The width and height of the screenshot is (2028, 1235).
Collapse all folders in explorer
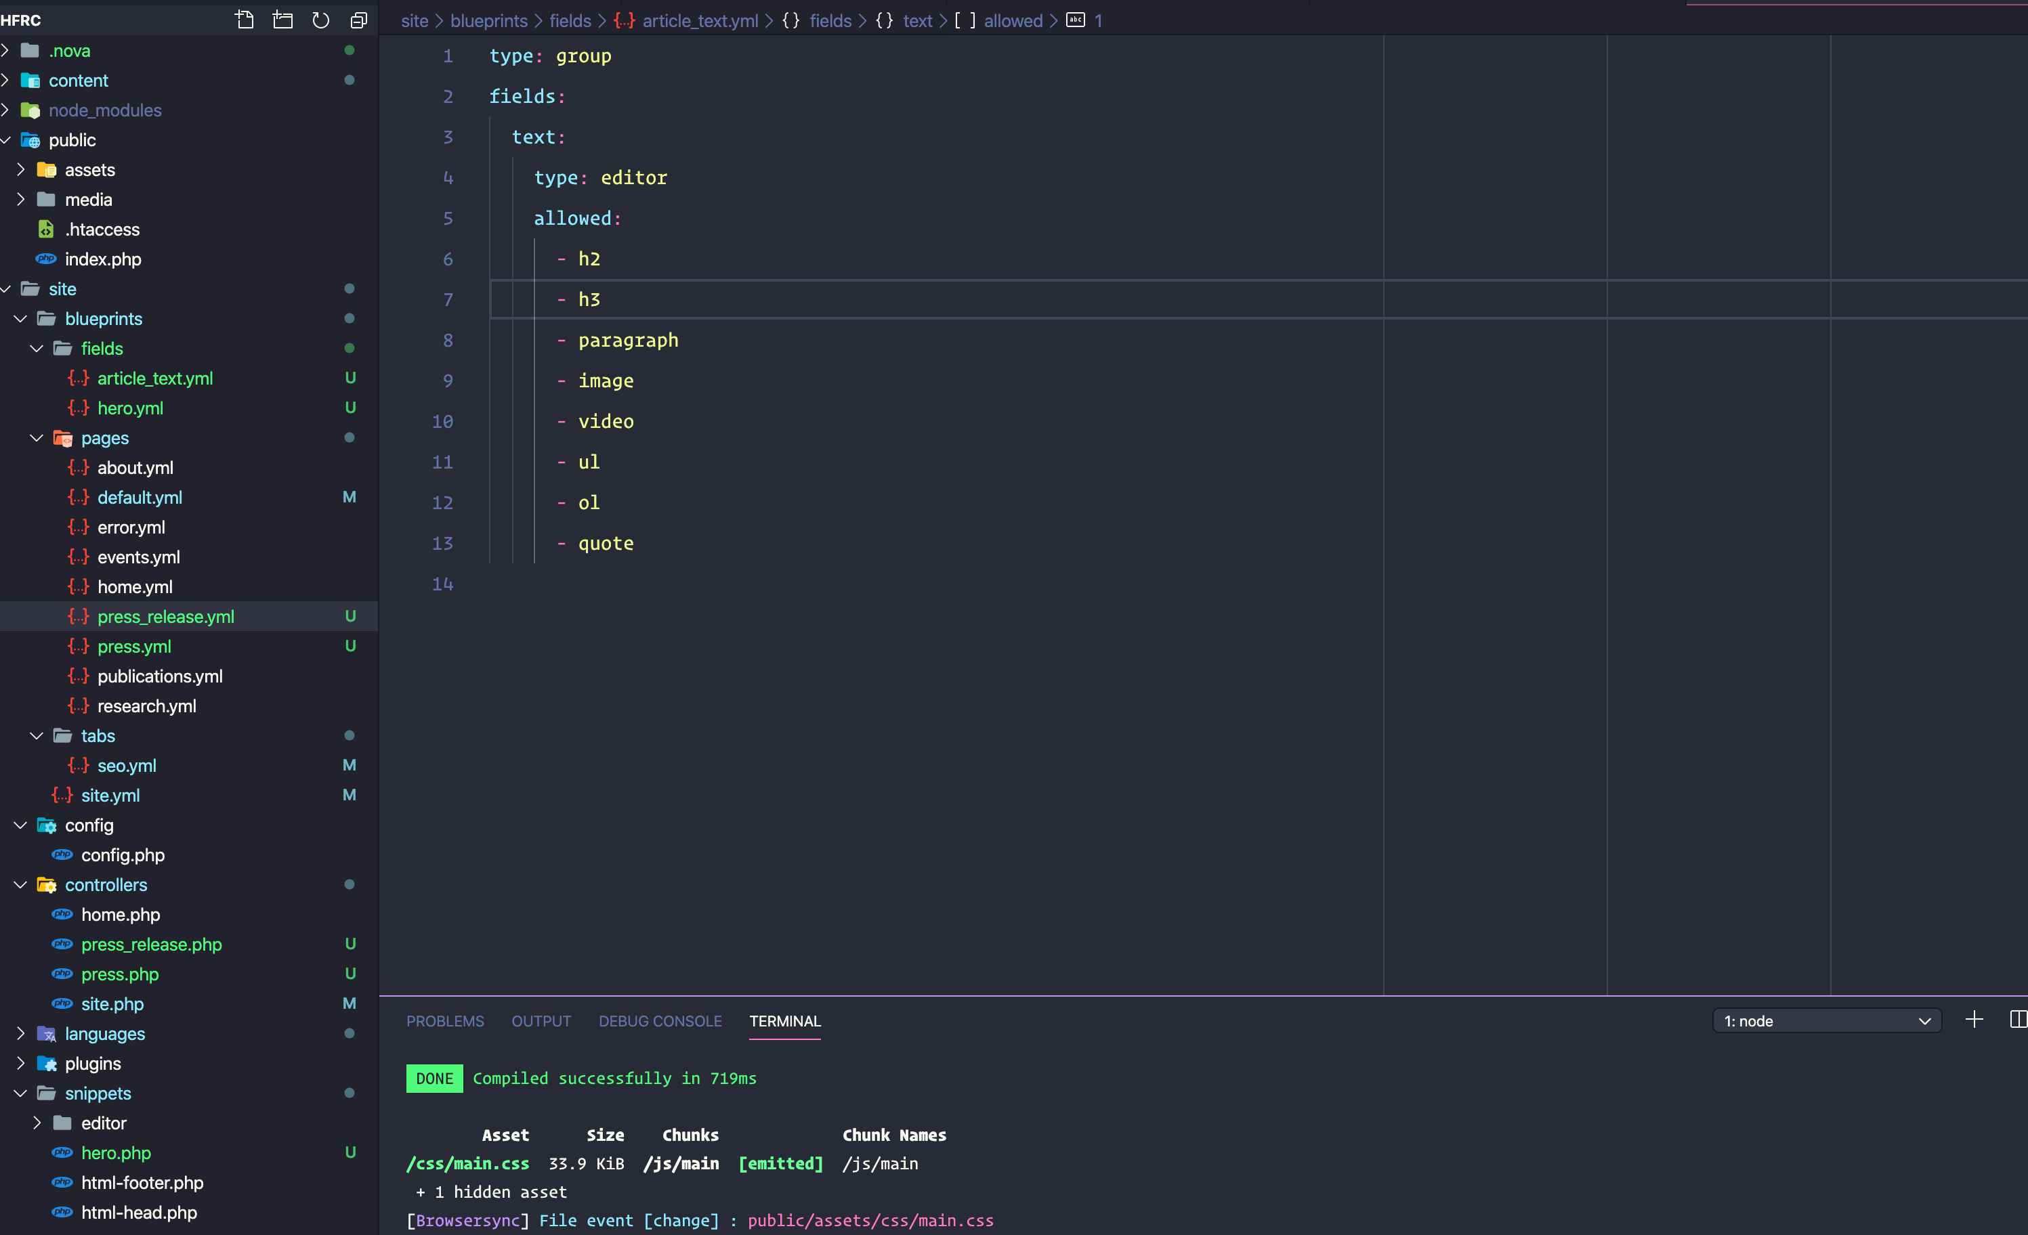[359, 20]
